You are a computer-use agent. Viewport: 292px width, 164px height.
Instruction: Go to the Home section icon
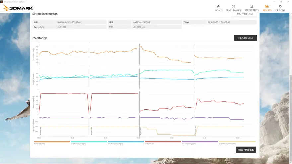click(x=218, y=6)
